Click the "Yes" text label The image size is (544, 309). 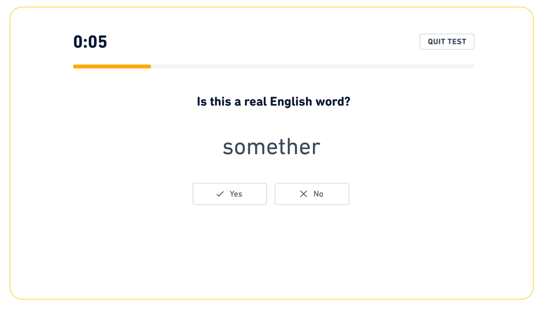click(x=236, y=194)
